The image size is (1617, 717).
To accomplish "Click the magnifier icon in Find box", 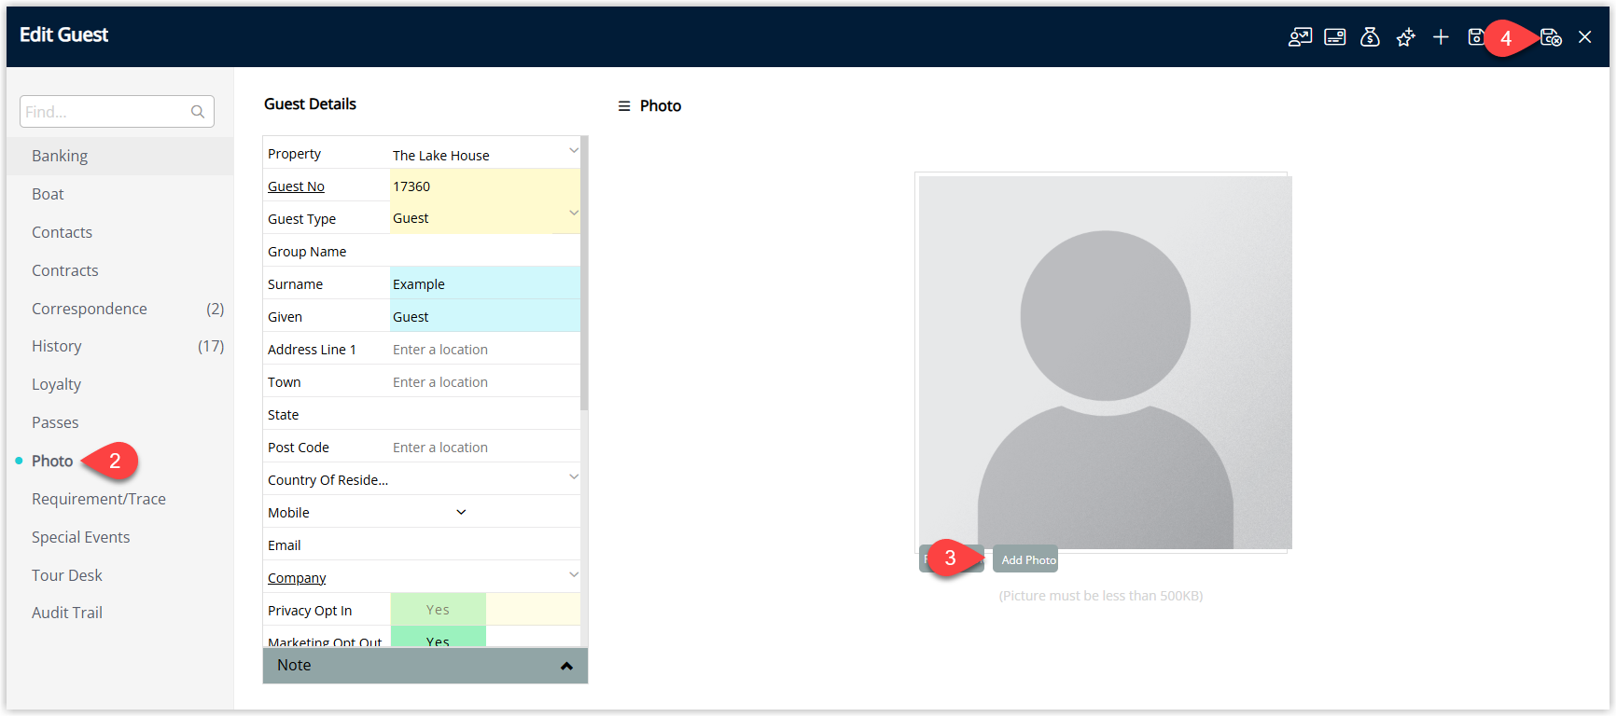I will click(198, 112).
